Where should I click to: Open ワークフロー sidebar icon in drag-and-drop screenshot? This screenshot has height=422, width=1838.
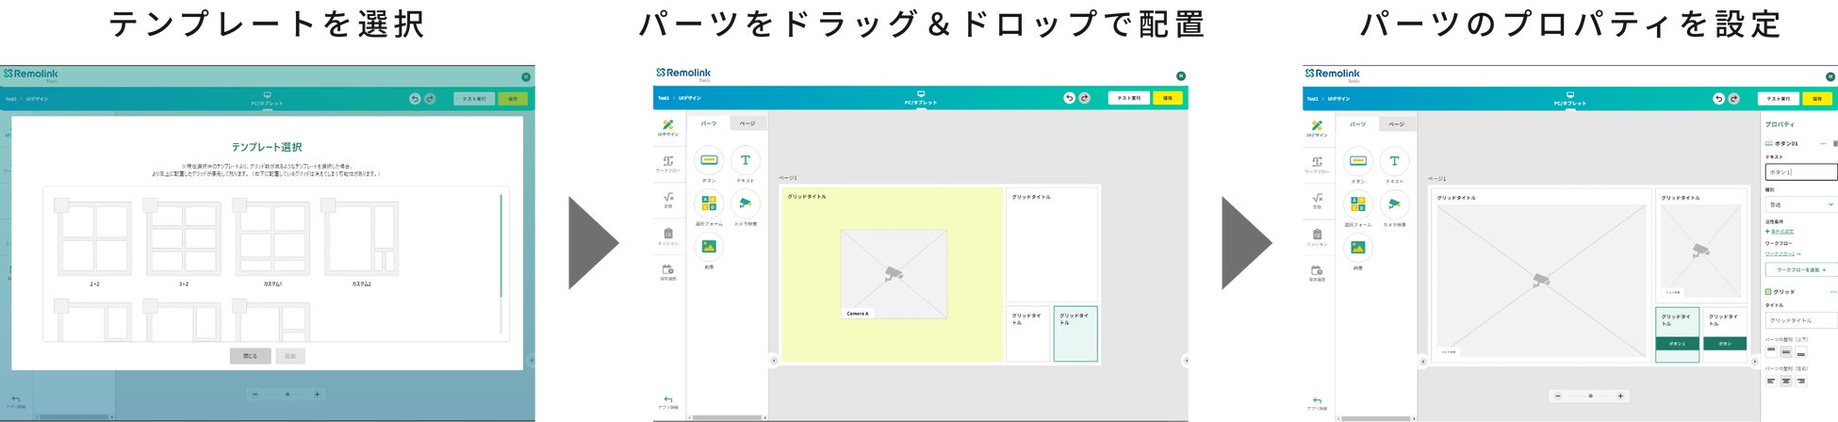click(668, 165)
